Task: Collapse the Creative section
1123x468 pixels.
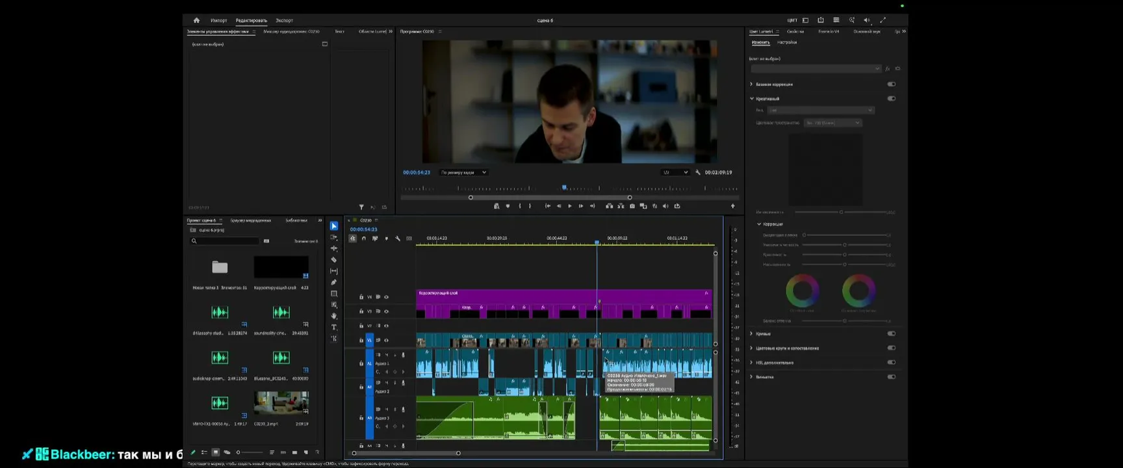Action: pos(752,99)
